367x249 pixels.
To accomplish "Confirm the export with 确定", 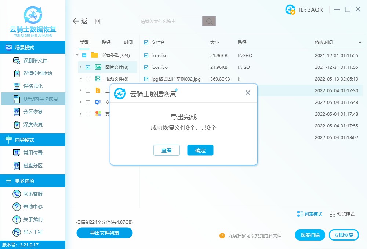I will [200, 150].
